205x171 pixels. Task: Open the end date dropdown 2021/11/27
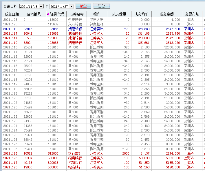coord(72,6)
